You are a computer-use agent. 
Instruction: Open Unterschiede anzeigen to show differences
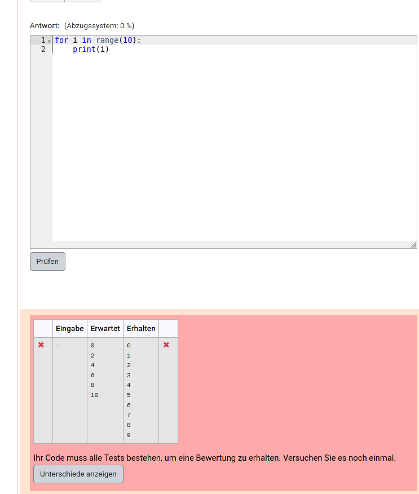click(x=78, y=474)
